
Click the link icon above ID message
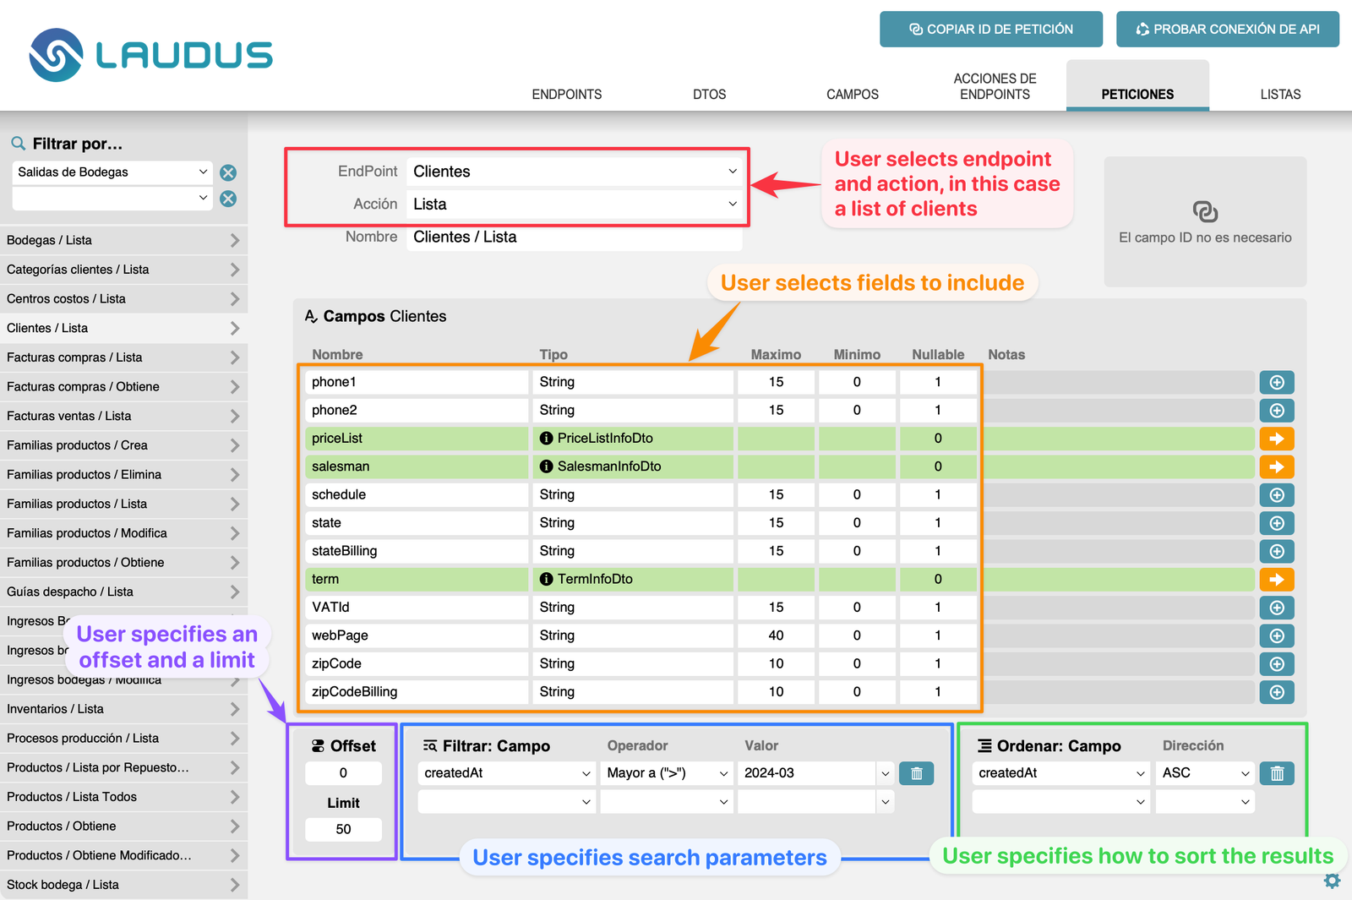click(x=1205, y=210)
